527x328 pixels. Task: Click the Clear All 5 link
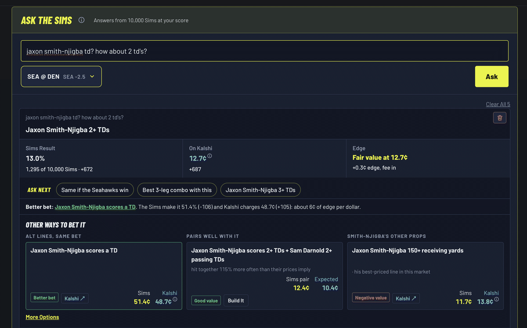[x=498, y=104]
